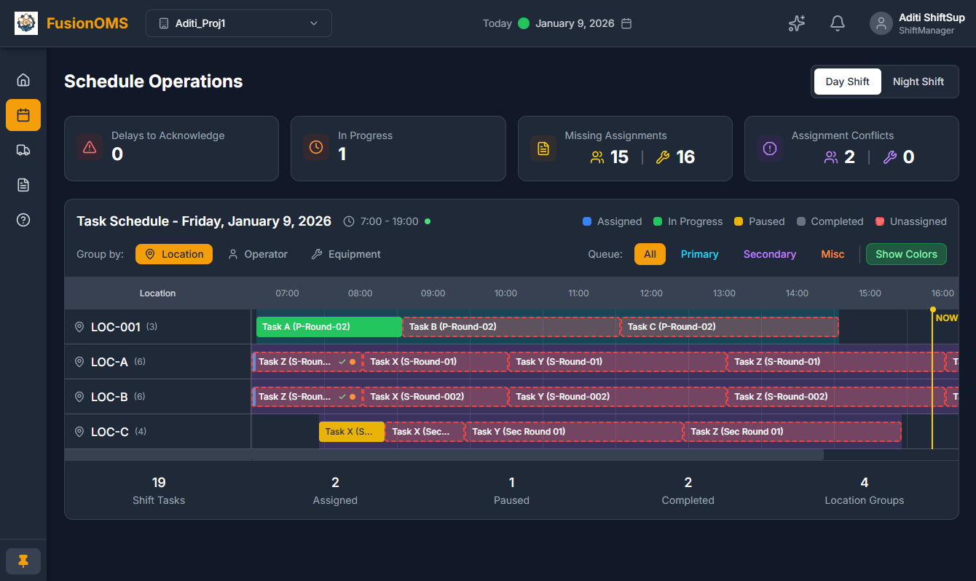Click the Misc queue filter

pos(833,254)
